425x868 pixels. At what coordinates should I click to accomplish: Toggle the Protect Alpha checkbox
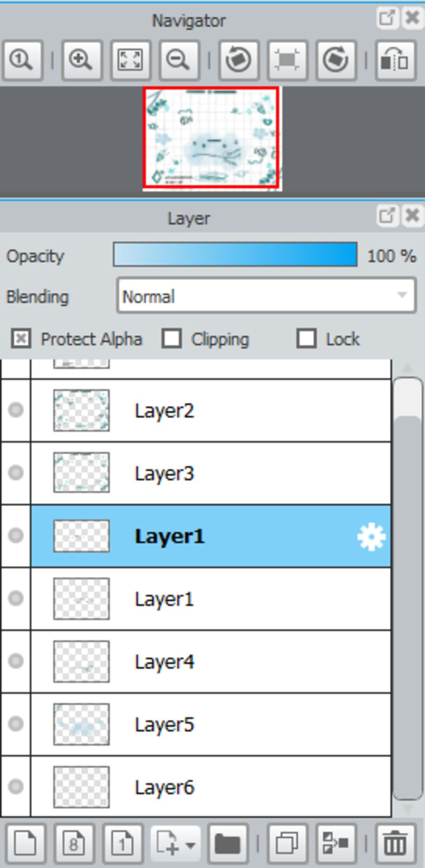pyautogui.click(x=21, y=338)
